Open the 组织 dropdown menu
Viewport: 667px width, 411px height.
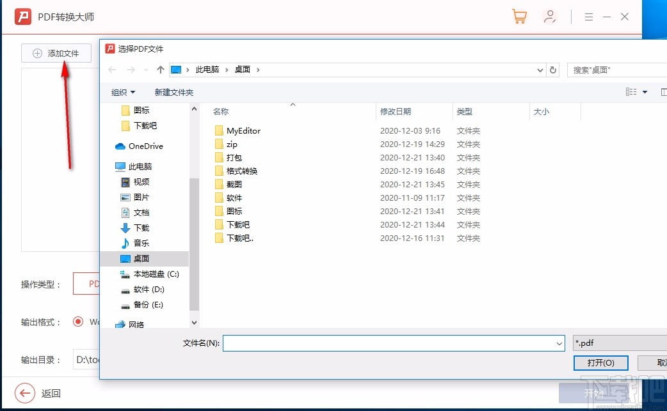(x=123, y=91)
